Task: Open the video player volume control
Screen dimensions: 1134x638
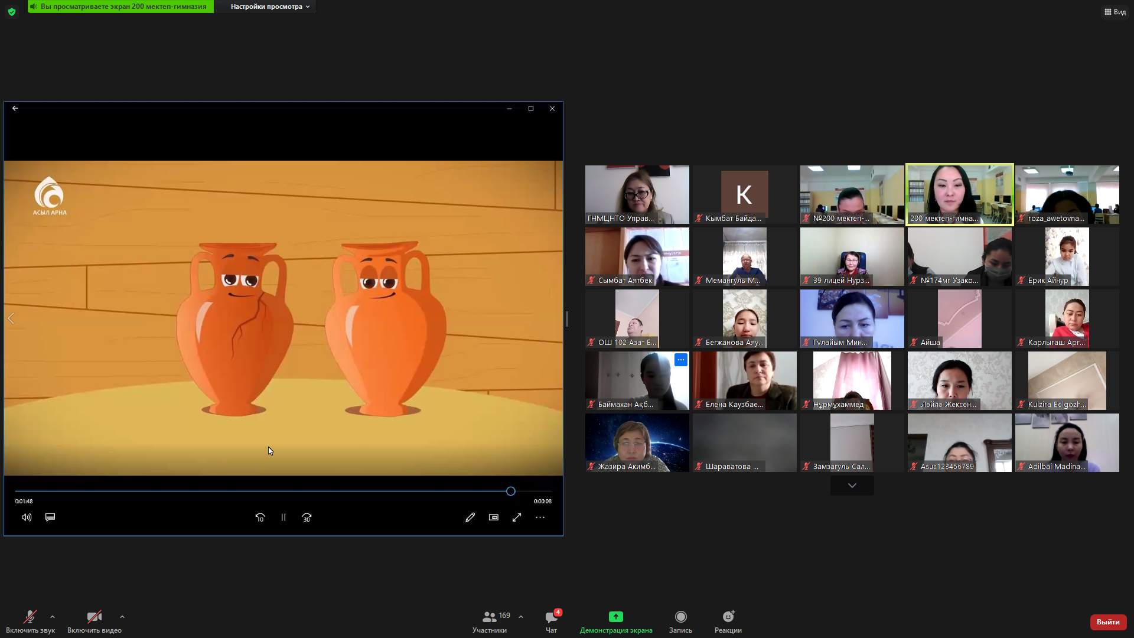Action: coord(27,517)
